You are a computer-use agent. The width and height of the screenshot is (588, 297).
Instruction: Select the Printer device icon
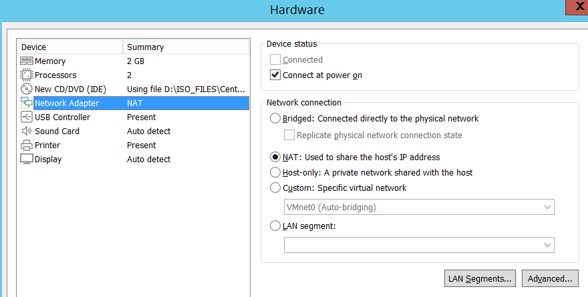click(x=27, y=145)
